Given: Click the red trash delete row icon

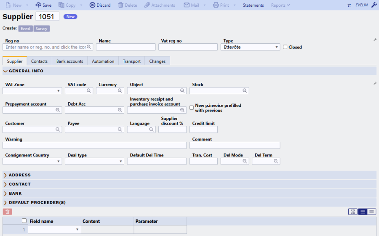Looking at the screenshot, I should (8, 212).
